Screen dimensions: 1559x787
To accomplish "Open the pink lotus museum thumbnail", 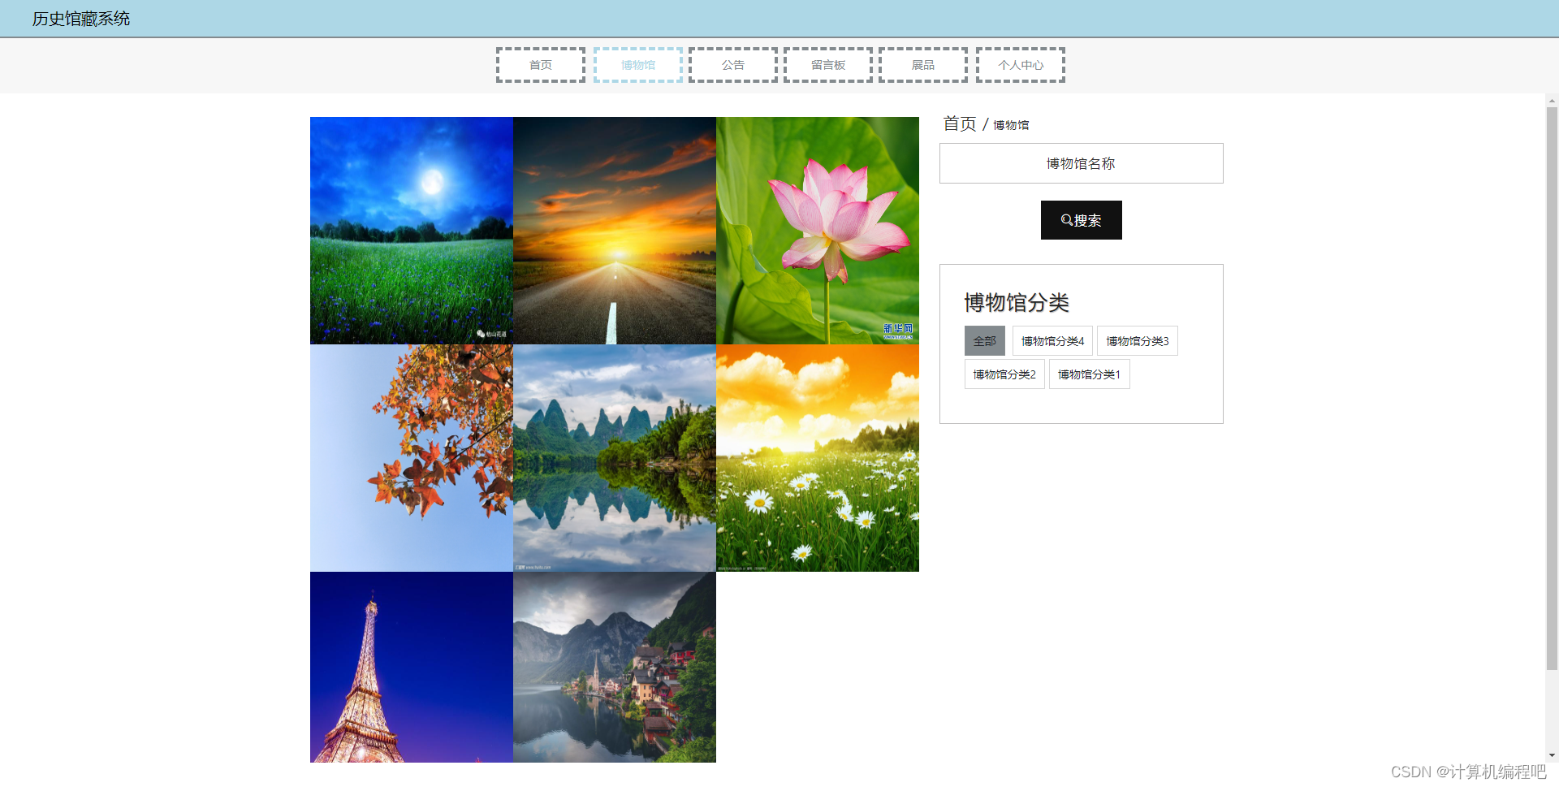I will pyautogui.click(x=817, y=231).
